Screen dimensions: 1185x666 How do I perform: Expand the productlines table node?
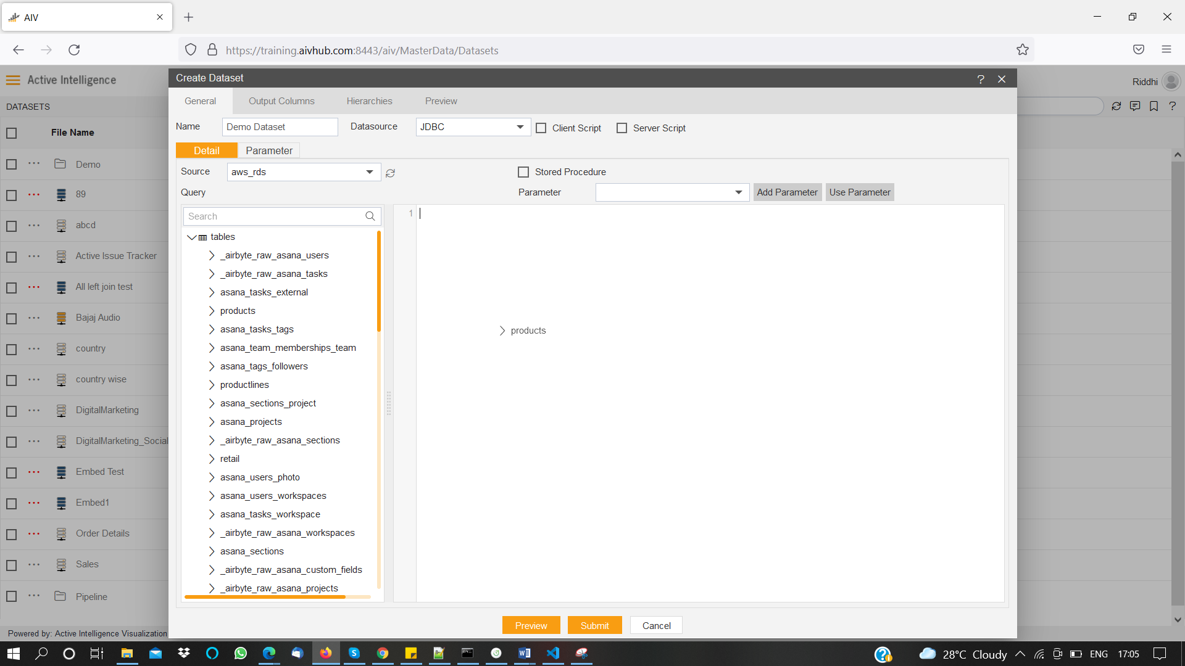(x=212, y=385)
